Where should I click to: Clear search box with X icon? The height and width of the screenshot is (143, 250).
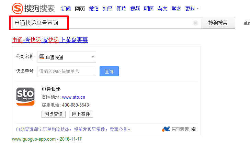click(195, 23)
